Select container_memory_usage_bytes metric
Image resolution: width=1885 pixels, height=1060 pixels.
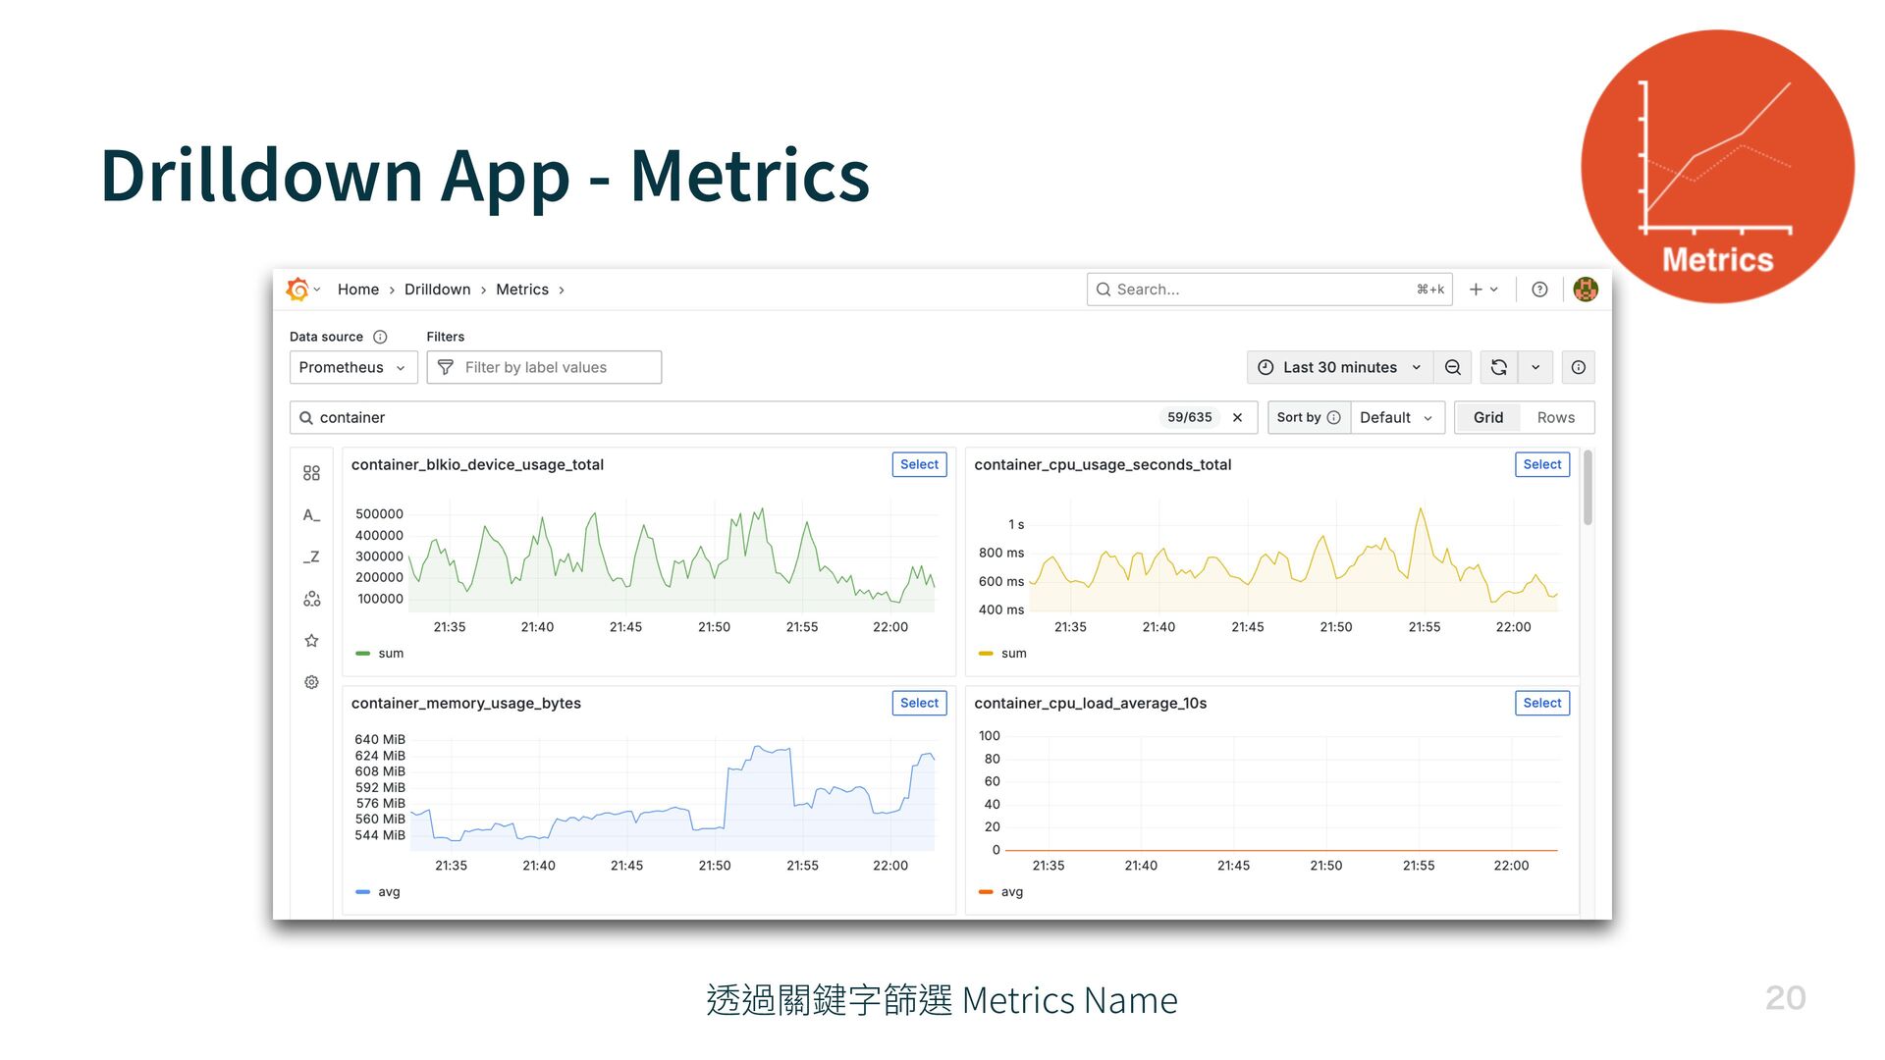click(x=919, y=703)
